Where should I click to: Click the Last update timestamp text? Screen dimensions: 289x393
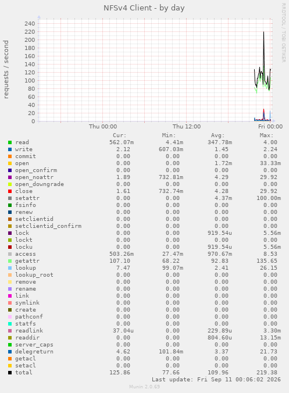coord(216,380)
